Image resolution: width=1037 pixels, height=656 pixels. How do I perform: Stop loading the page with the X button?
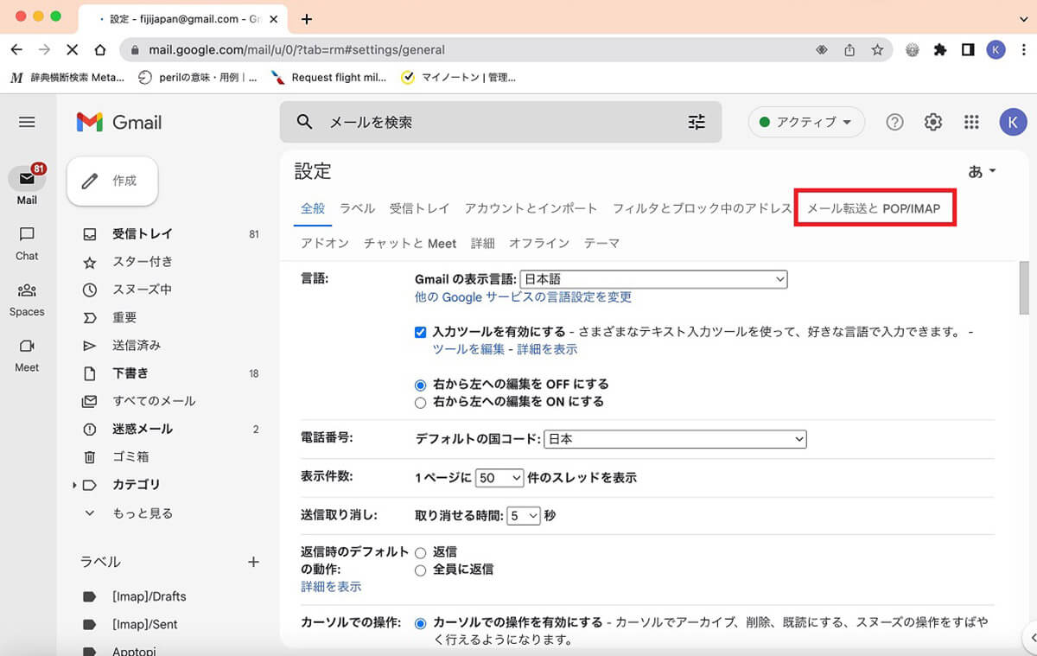(72, 50)
